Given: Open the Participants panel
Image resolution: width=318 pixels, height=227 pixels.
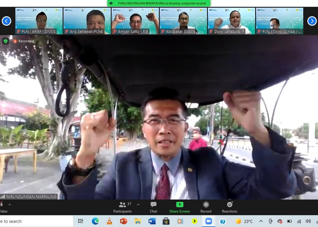Looking at the screenshot, I should 123,207.
